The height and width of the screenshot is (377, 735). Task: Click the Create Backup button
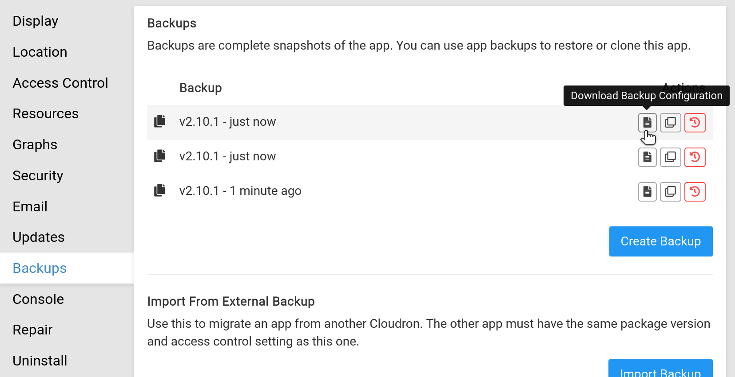660,241
